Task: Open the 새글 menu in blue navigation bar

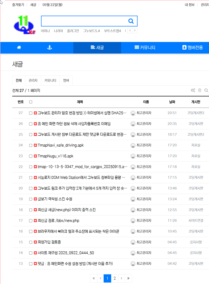Action: [x=97, y=48]
